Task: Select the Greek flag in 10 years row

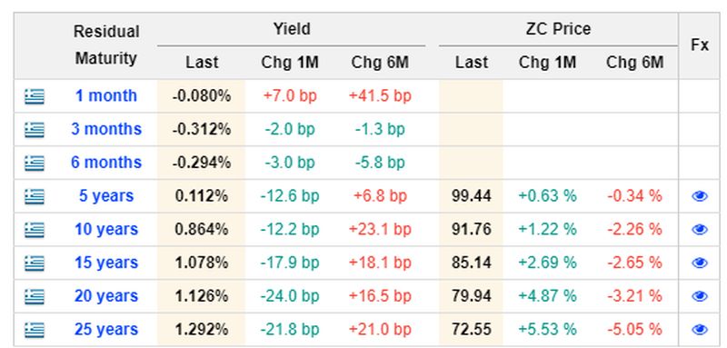Action: pos(35,230)
